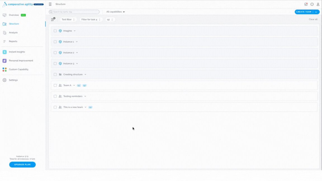Click the Testing reminders people icon
This screenshot has width=322, height=181.
pyautogui.click(x=60, y=96)
